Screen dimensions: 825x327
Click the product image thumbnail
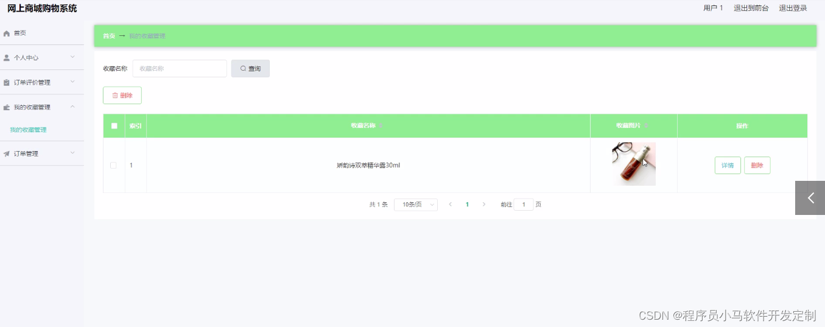coord(634,164)
